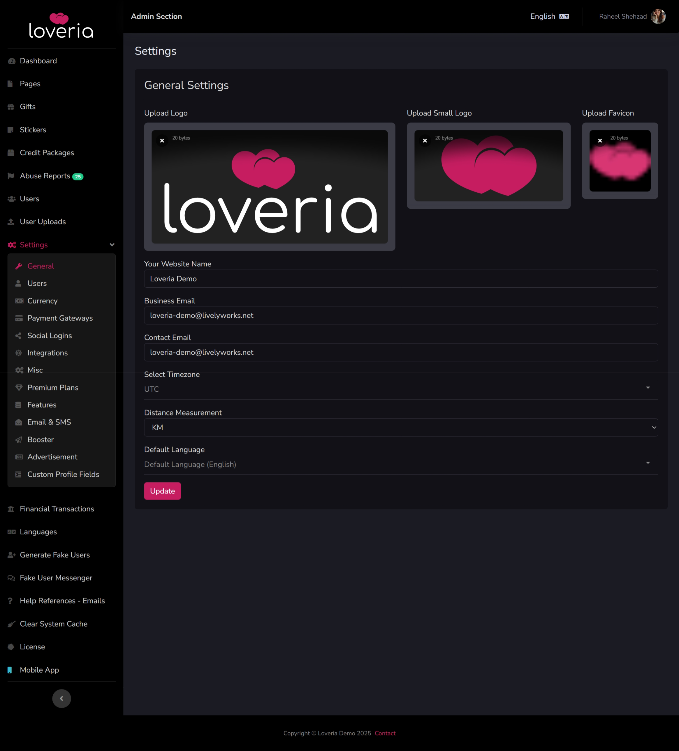Screen dimensions: 679x751
Task: Click the Loveria logo in sidebar
Action: (61, 25)
